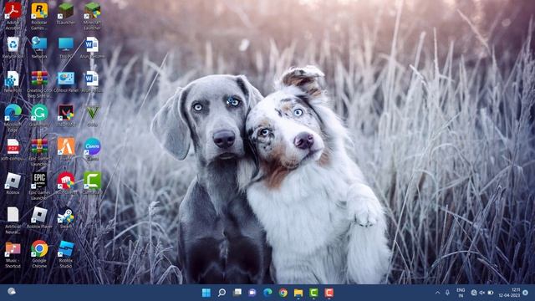Select the Camtasia shortcut on the desktop
This screenshot has height=301, width=535.
coord(92,183)
